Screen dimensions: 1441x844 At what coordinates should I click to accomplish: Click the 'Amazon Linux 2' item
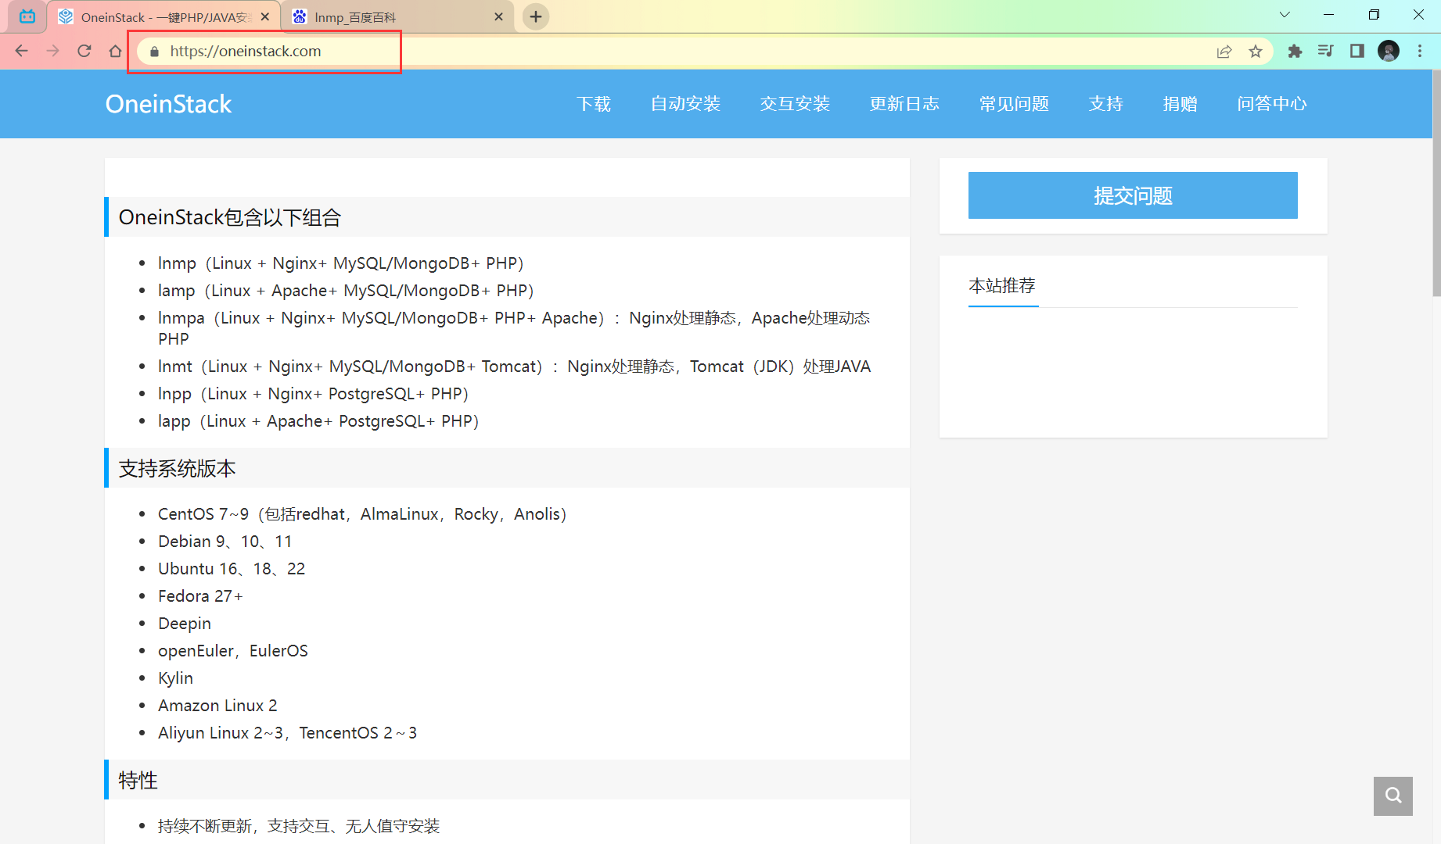217,706
